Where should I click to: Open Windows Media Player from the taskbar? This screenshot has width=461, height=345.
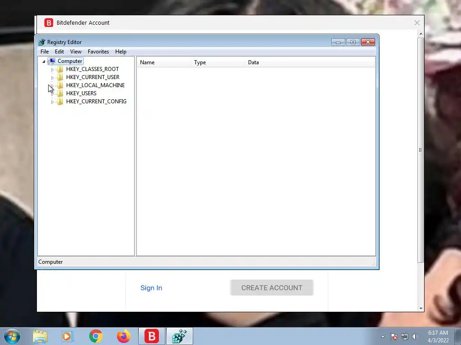click(68, 336)
